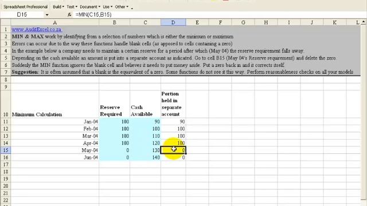Select cell C11 with value 90

point(145,122)
